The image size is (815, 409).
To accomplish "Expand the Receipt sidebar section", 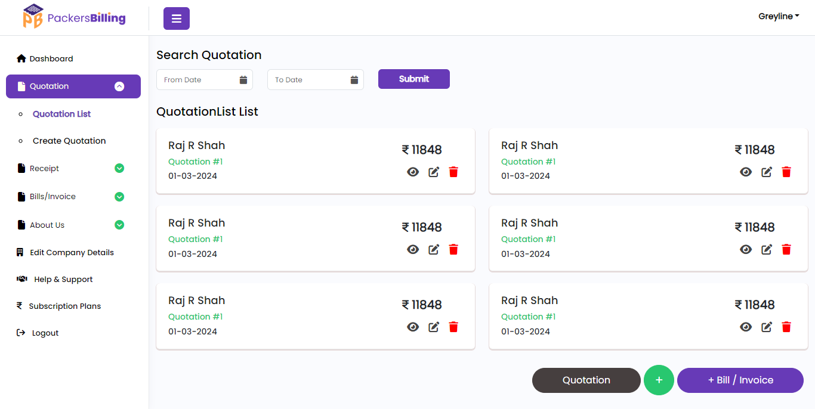I will [119, 168].
